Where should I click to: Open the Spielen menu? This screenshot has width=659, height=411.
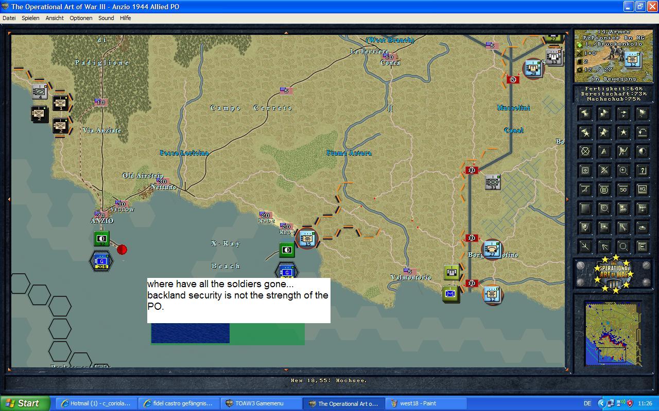coord(30,18)
